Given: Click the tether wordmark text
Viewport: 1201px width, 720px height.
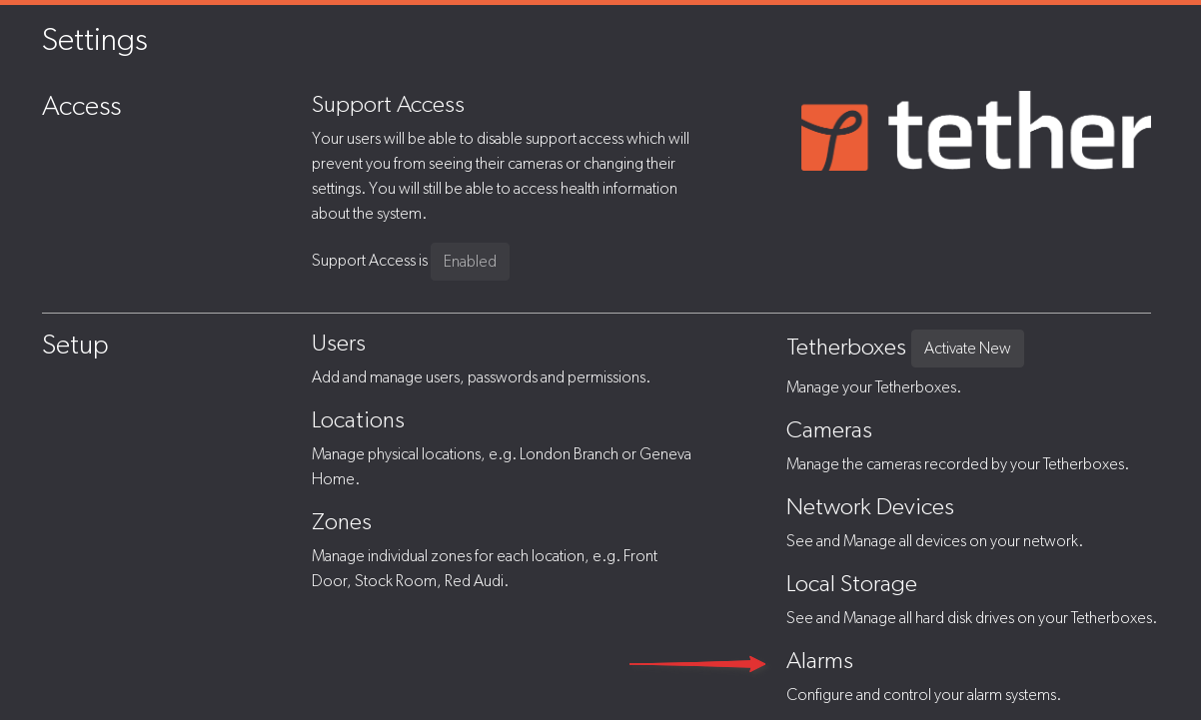Looking at the screenshot, I should click(x=1018, y=135).
